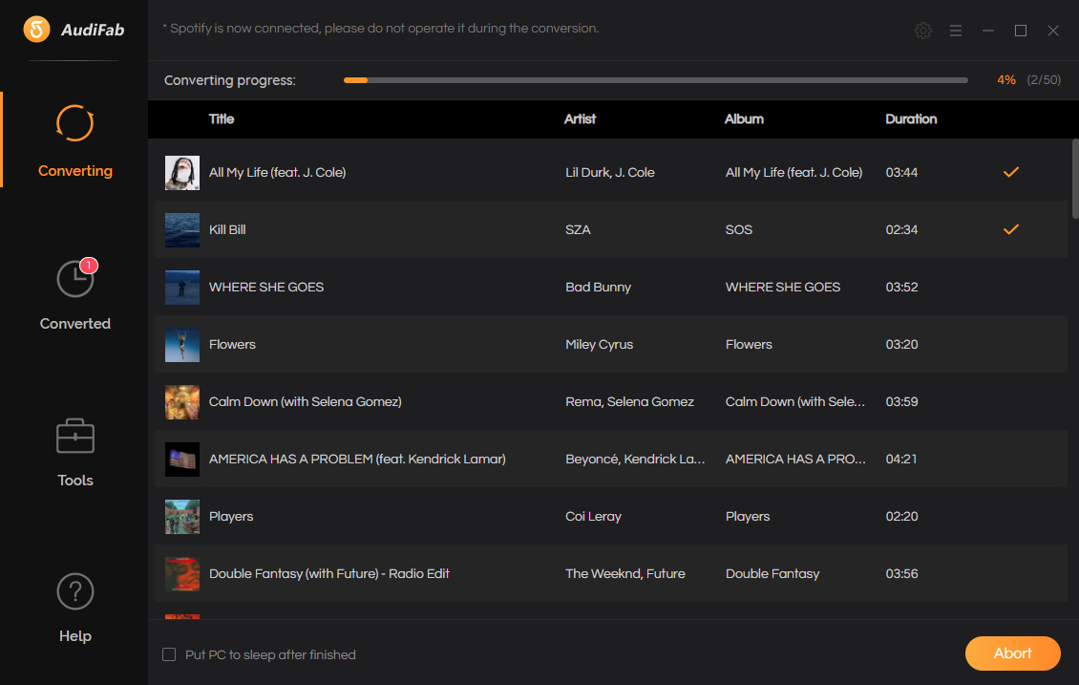1079x685 pixels.
Task: Select the 'Flowers' song title
Action: tap(232, 344)
